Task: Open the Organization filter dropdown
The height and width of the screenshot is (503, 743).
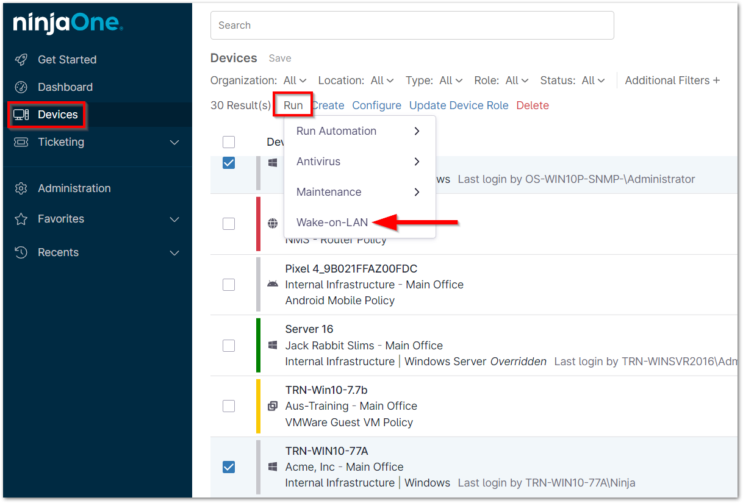Action: 295,80
